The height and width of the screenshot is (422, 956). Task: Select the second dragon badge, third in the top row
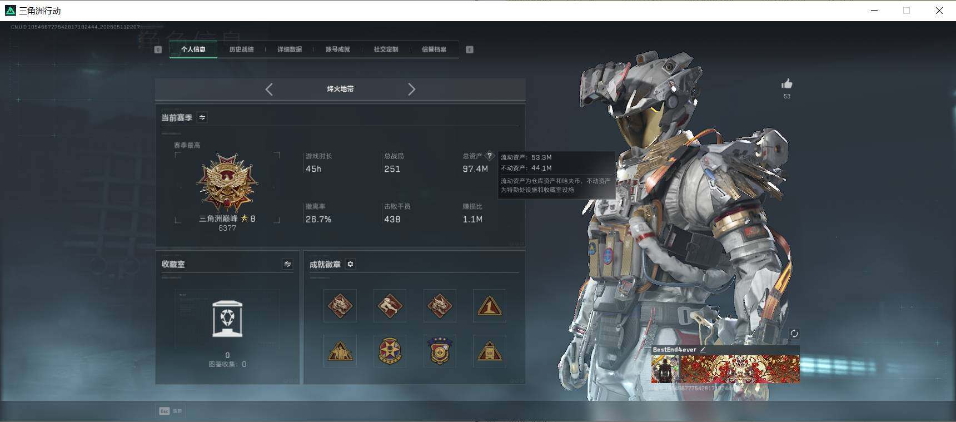tap(440, 305)
